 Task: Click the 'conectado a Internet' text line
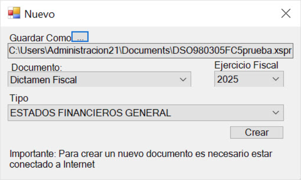tap(52, 164)
